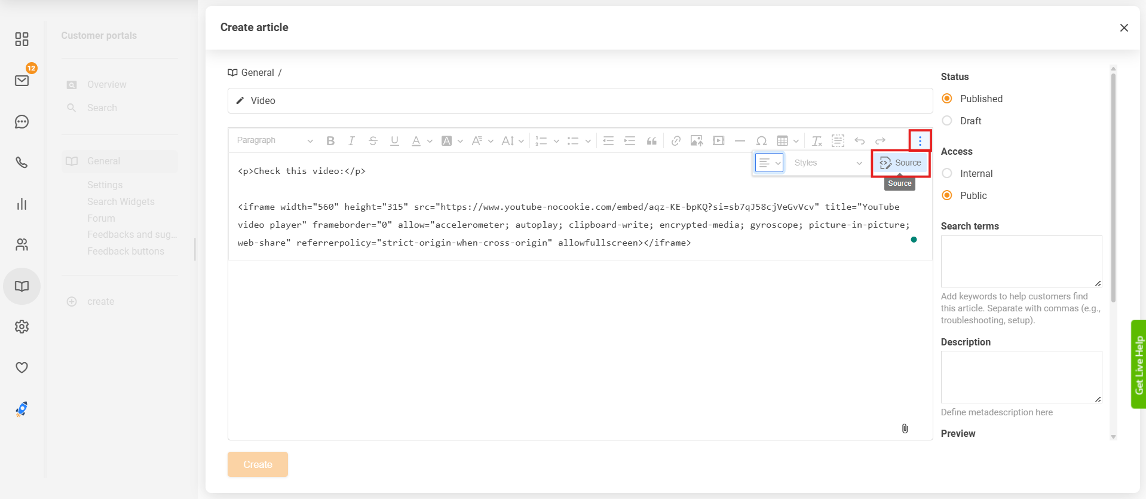The image size is (1146, 499).
Task: Click the Create button
Action: pos(258,464)
